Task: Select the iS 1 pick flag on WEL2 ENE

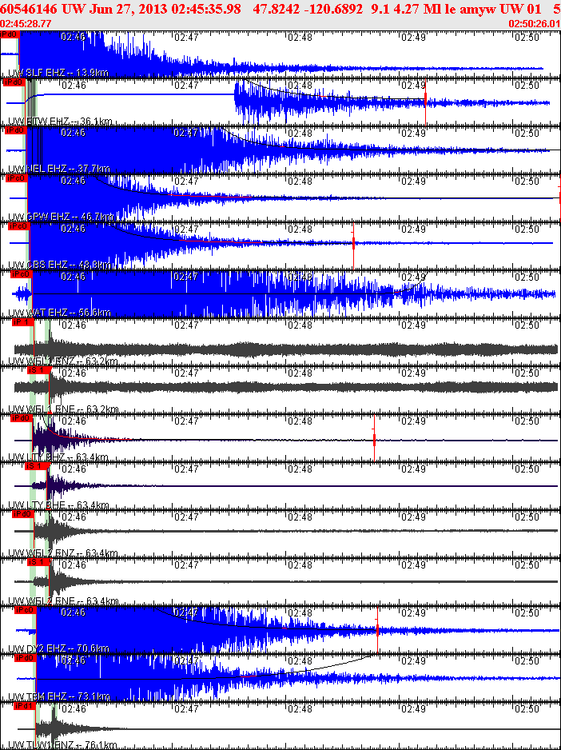Action: pos(38,562)
